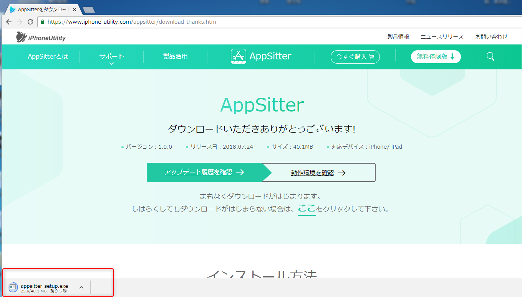Click the appsitter-setup.exe file icon
The image size is (522, 297).
[13, 287]
